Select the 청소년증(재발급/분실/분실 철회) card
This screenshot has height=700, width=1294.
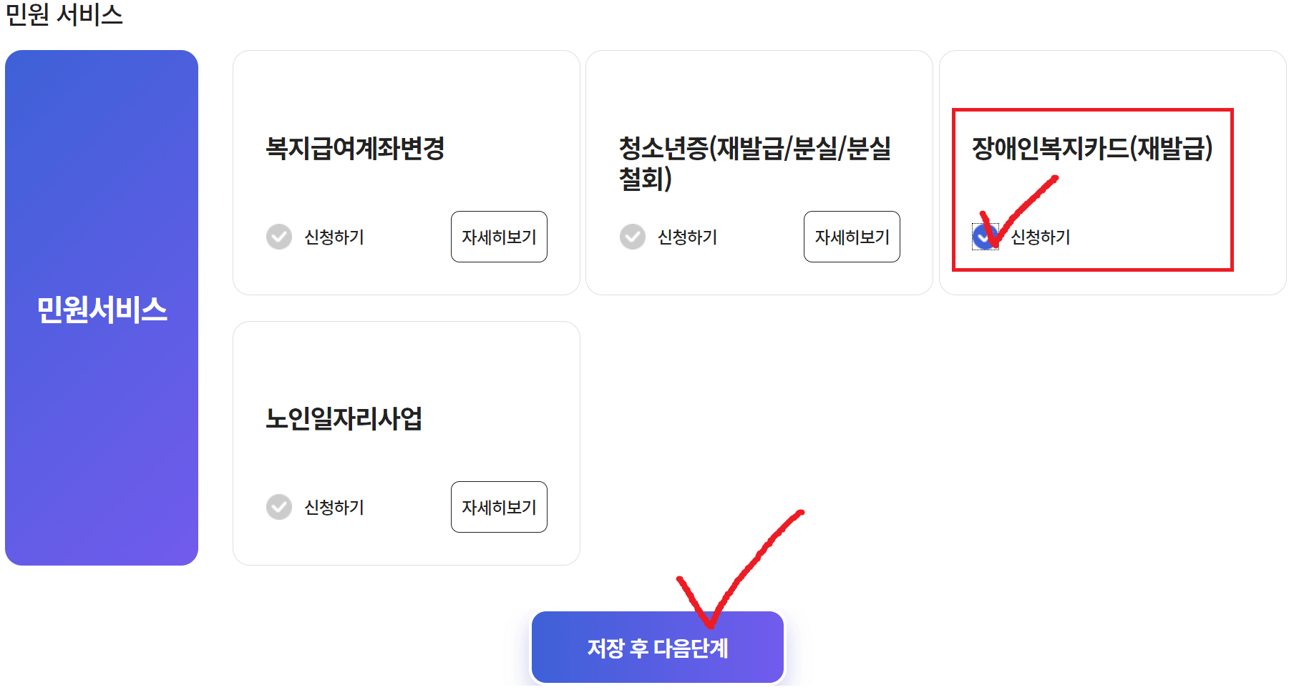tap(759, 172)
